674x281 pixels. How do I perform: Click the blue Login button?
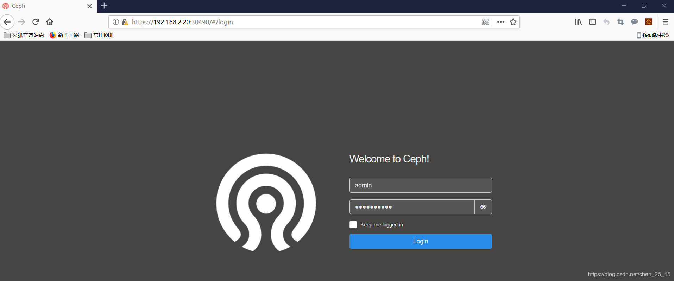pos(421,241)
